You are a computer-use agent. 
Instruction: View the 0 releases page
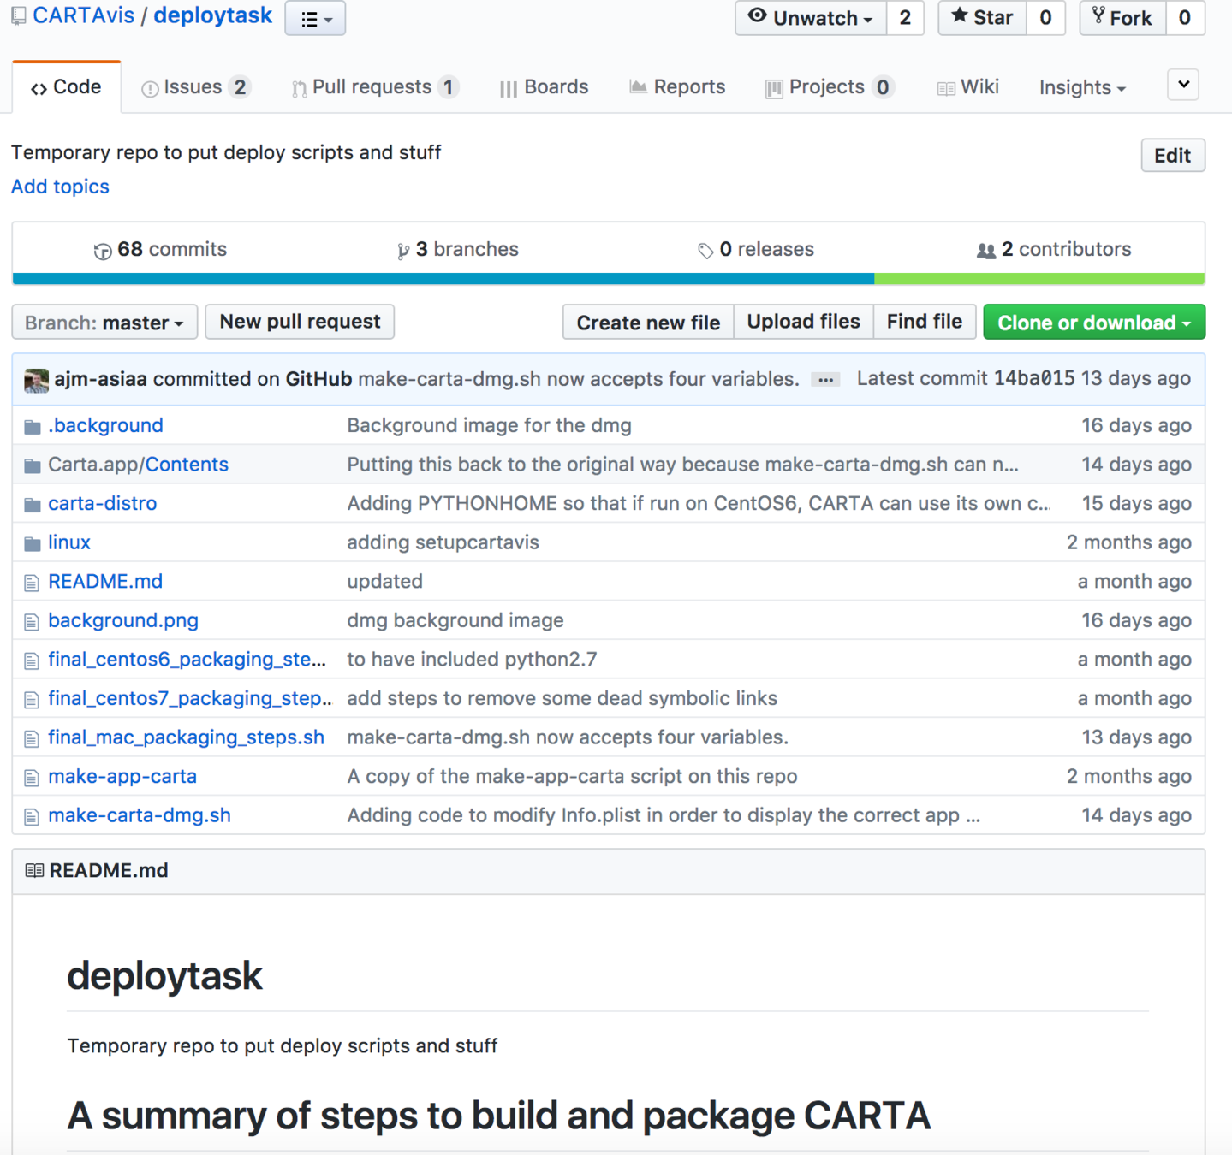756,250
